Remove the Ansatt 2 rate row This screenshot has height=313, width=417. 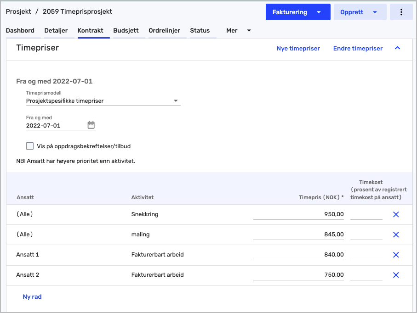pyautogui.click(x=396, y=275)
